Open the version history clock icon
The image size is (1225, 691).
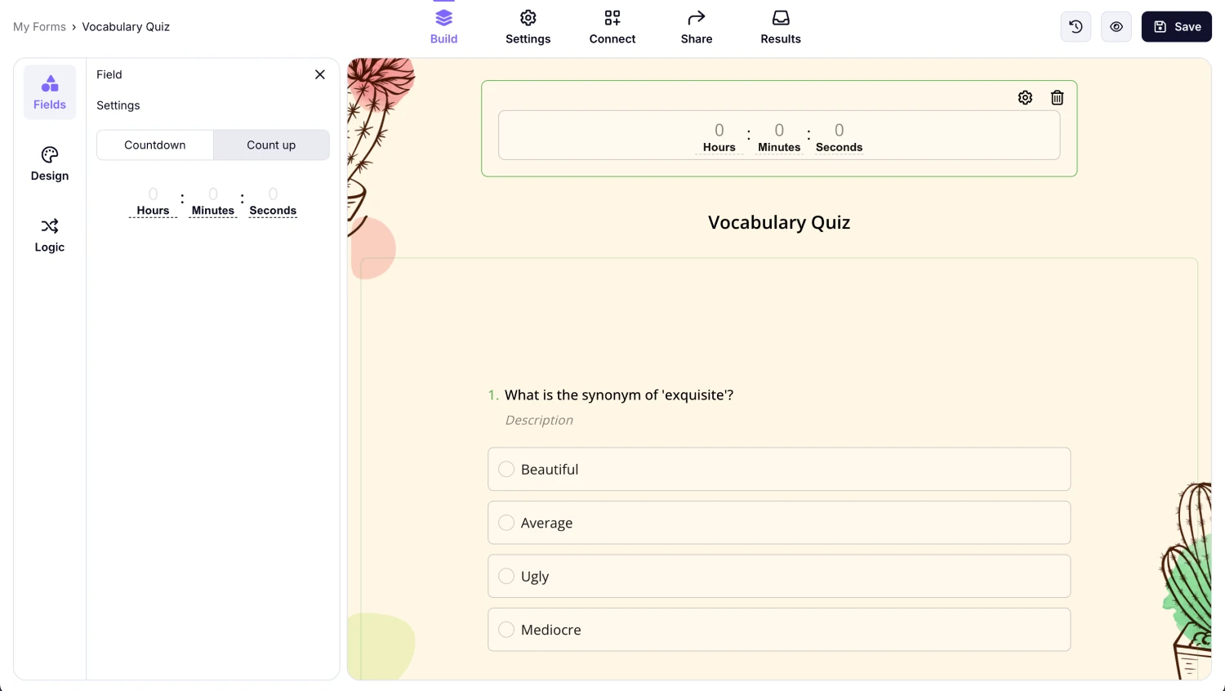(1076, 27)
